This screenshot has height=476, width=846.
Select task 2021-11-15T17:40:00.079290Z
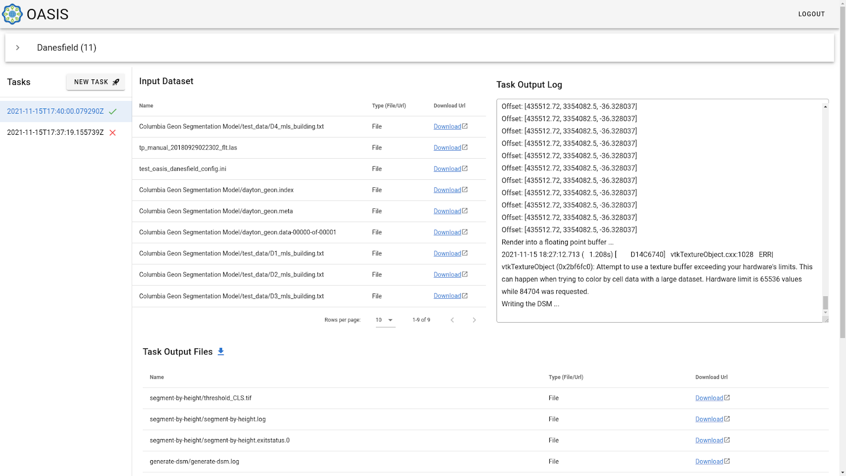55,112
